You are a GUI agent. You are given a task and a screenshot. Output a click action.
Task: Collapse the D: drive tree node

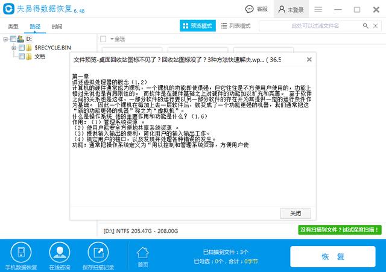[5, 39]
